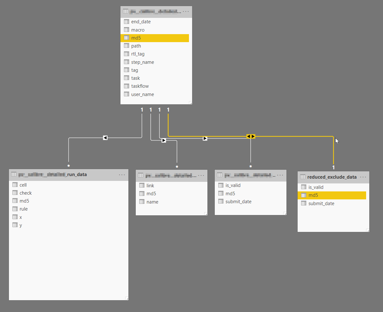This screenshot has width=383, height=312.
Task: Select is_valid field in reduced_exclude_data
Action: [x=332, y=187]
